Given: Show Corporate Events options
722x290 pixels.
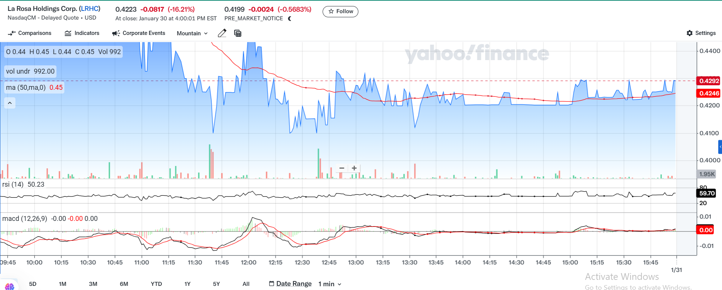Looking at the screenshot, I should (x=139, y=33).
